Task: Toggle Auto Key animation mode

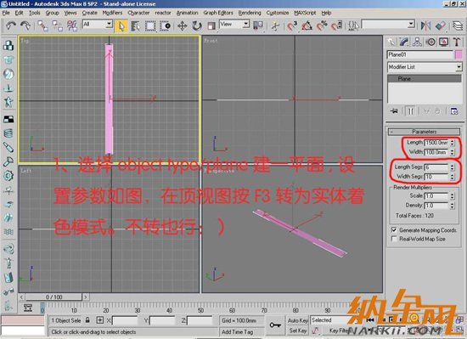Action: pyautogui.click(x=297, y=320)
